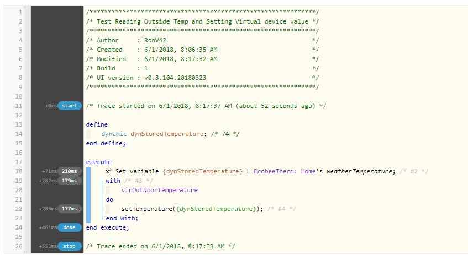Viewport: 468px width, 255px height.
Task: Click the '210ms' trace timing badge
Action: click(70, 171)
